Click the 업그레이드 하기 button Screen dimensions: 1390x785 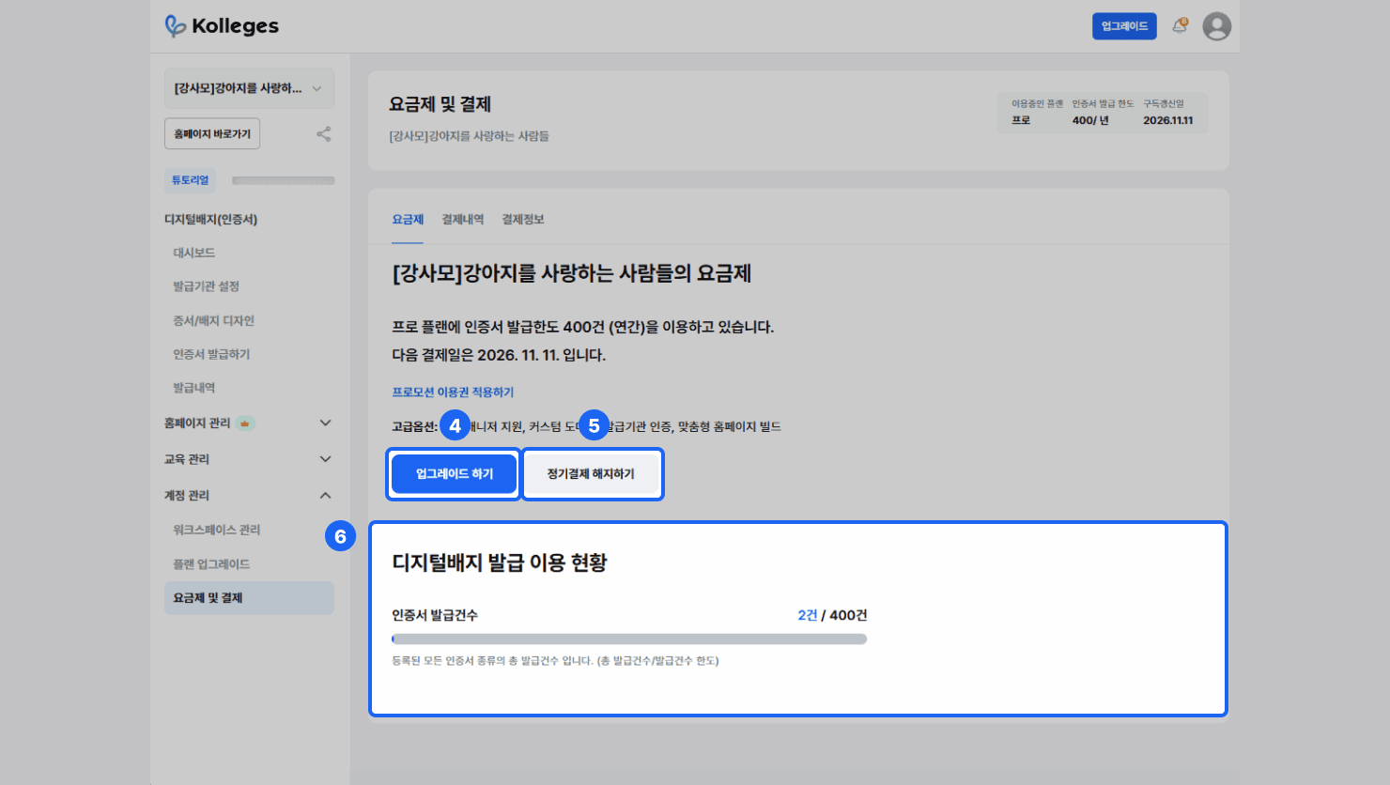pos(455,474)
